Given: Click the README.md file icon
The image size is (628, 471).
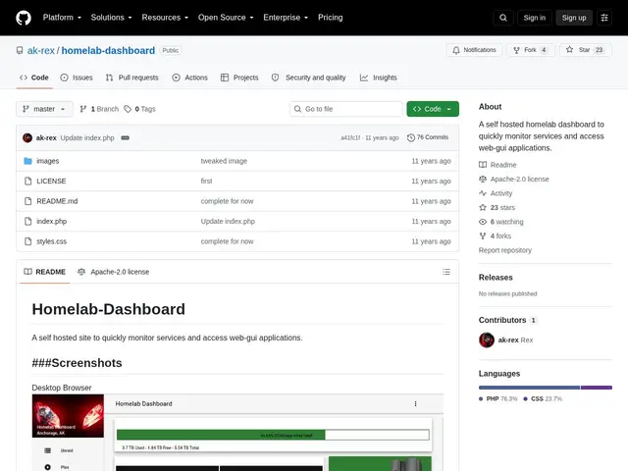Looking at the screenshot, I should click(27, 201).
